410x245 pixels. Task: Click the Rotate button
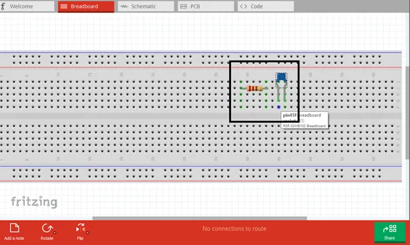[47, 232]
